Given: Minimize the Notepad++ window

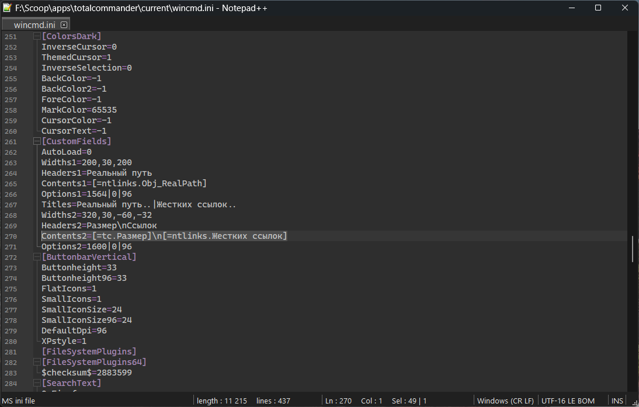Looking at the screenshot, I should pyautogui.click(x=571, y=8).
